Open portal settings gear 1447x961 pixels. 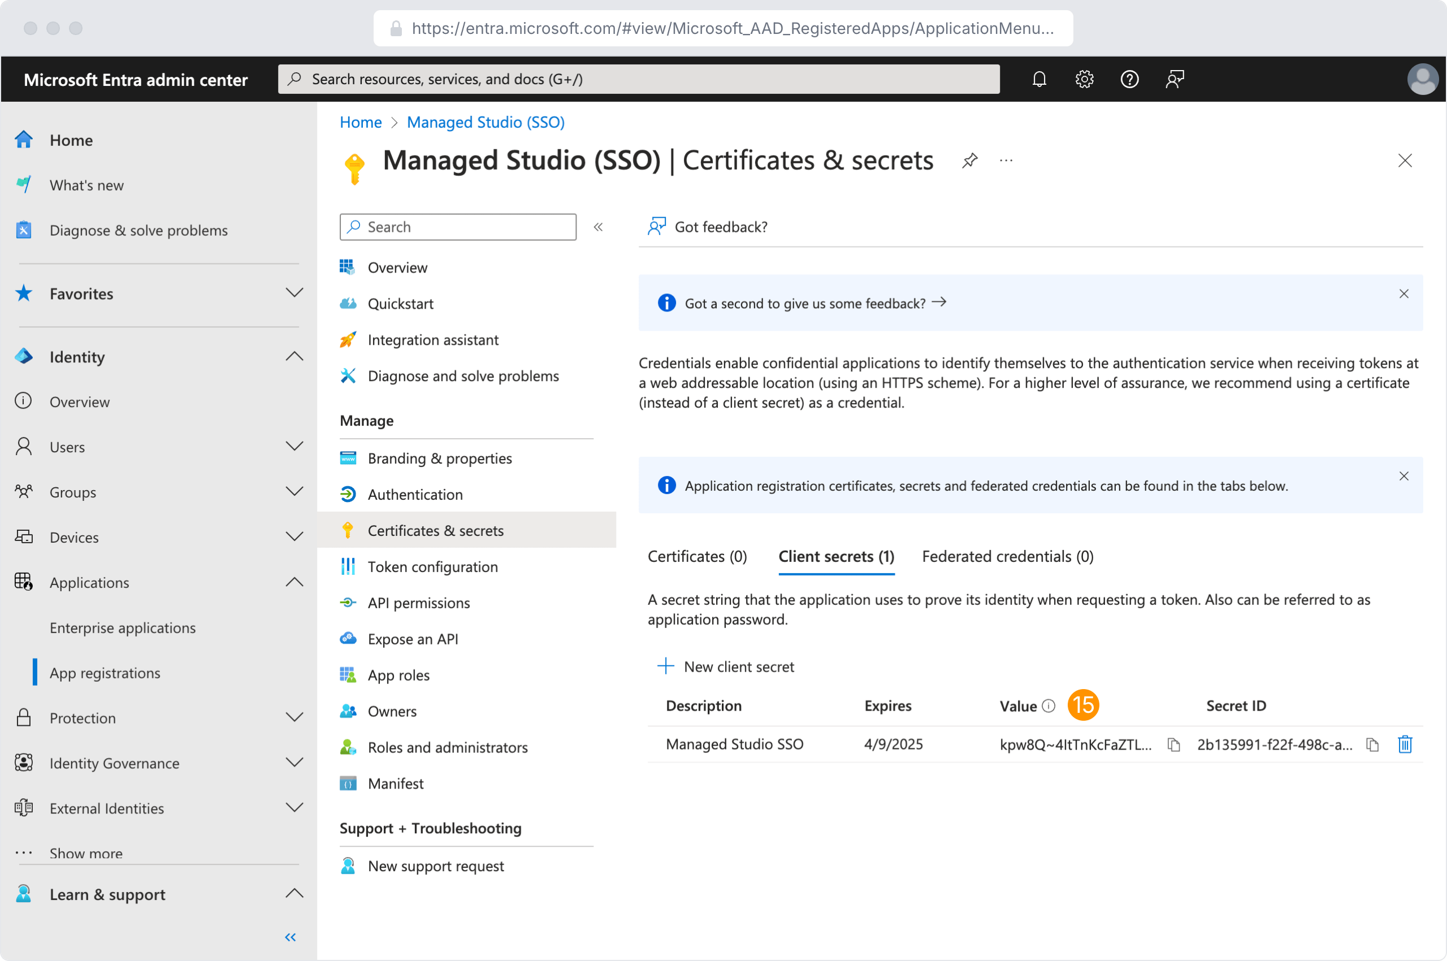[x=1084, y=79]
